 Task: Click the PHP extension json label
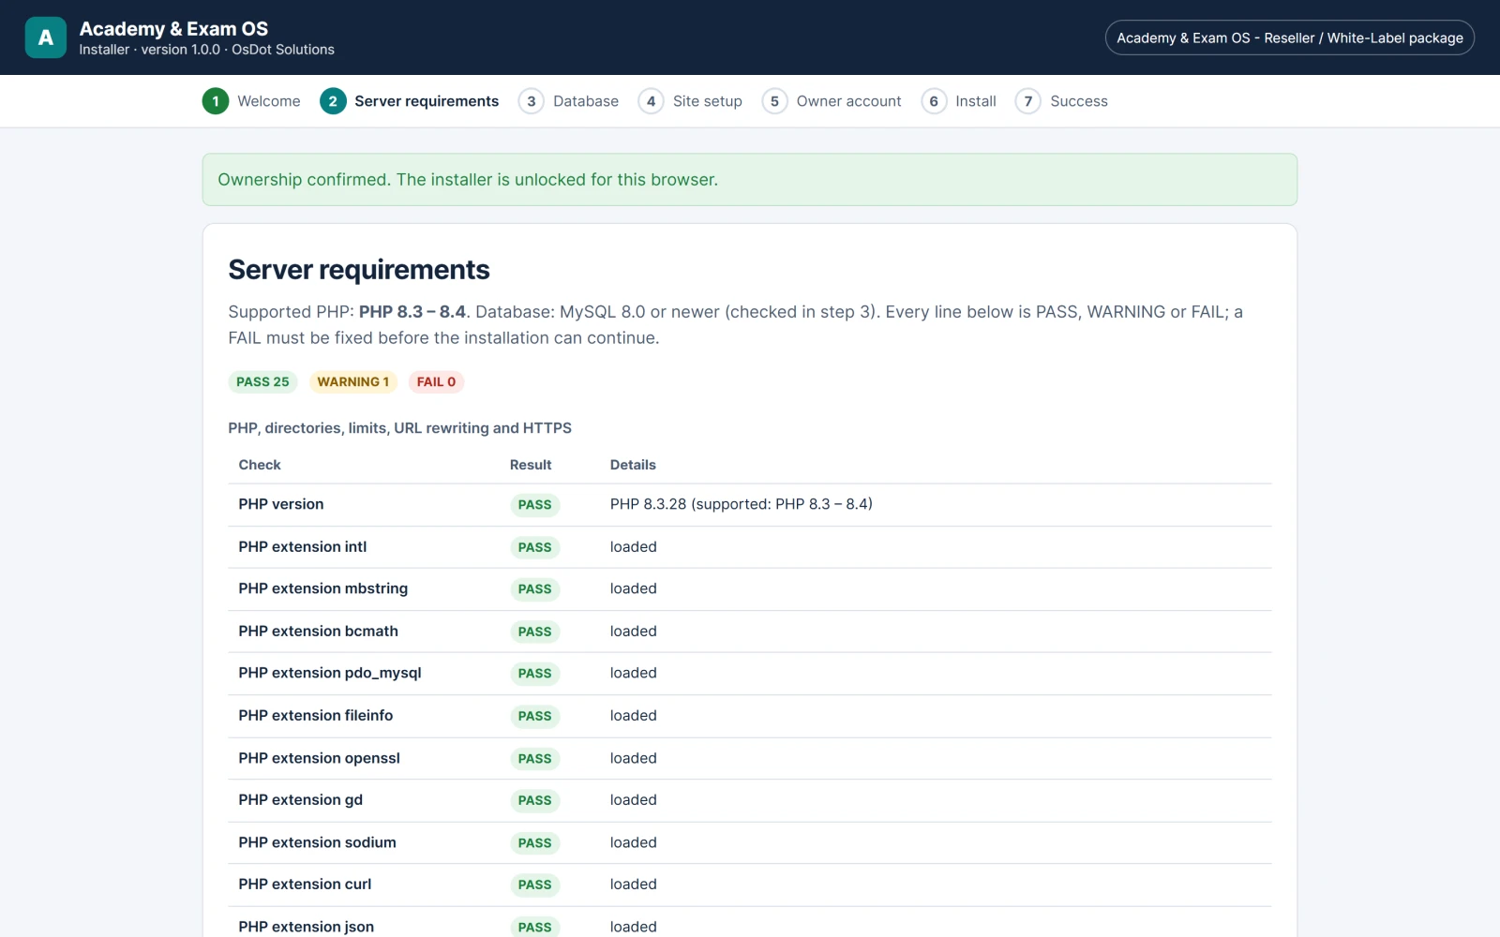[307, 927]
